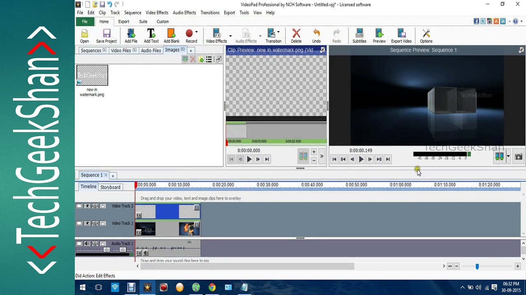Adjust the Audio Track 1 volume slider
Viewport: 526px width, 295px height.
(106, 250)
